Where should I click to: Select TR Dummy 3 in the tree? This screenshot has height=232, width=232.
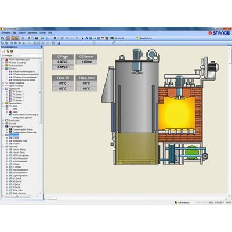[x=18, y=97]
